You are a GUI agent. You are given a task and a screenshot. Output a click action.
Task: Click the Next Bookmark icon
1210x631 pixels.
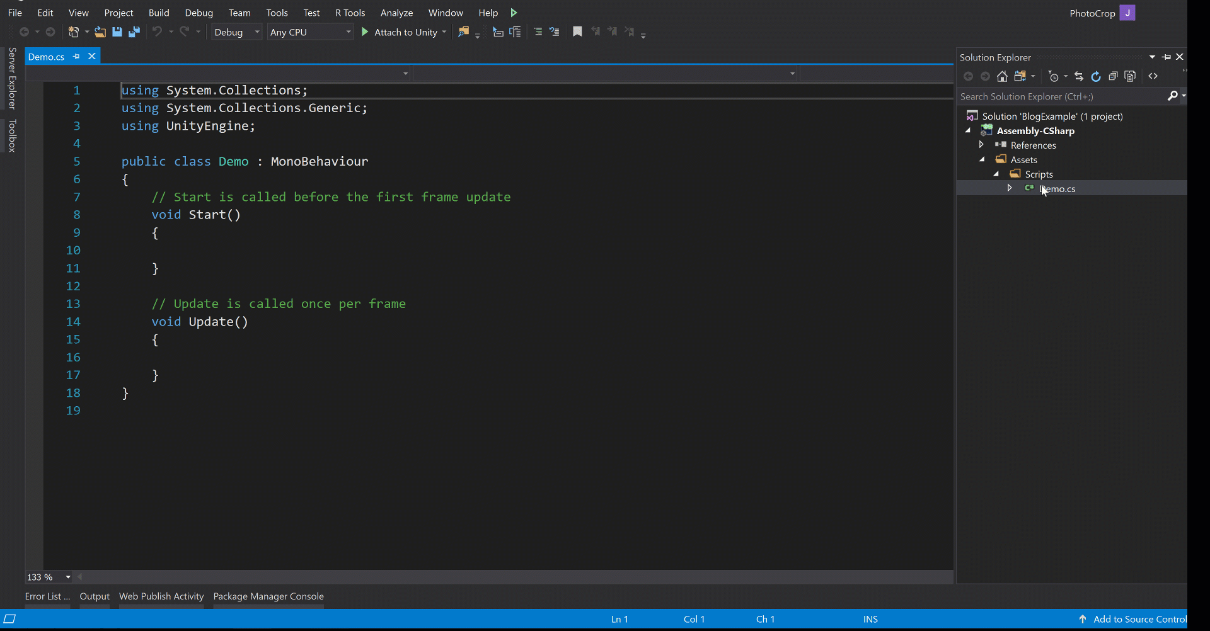[x=613, y=31]
